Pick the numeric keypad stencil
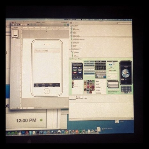 126,90
